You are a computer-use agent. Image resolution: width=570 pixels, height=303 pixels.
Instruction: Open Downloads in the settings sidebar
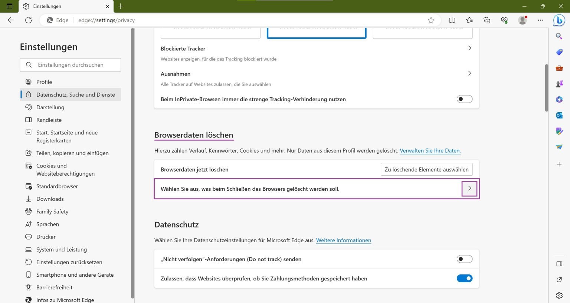[x=50, y=199]
